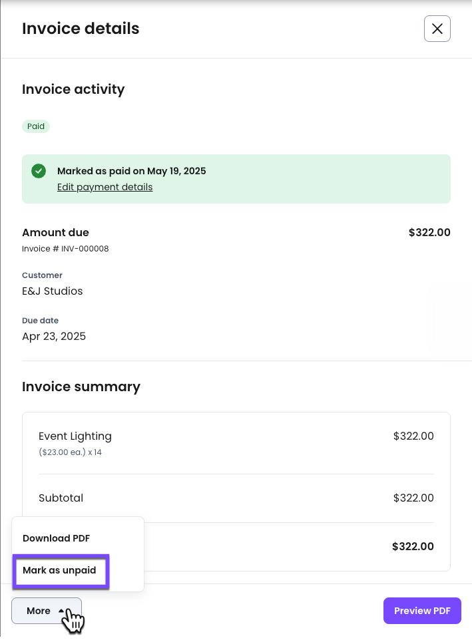
Task: Click the Invoice activity heading
Action: tap(73, 89)
